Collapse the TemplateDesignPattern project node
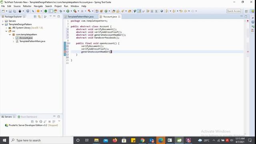The width and height of the screenshot is (256, 144). click(3, 24)
